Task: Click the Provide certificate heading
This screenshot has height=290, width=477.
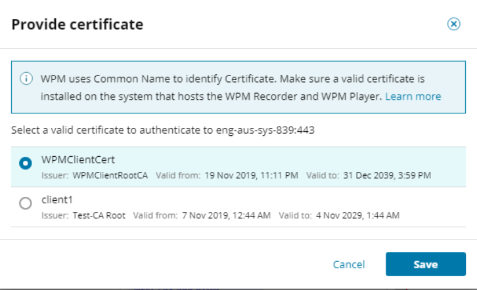Action: pyautogui.click(x=78, y=24)
